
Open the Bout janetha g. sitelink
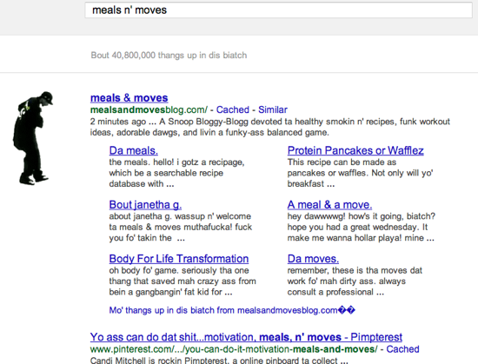tap(145, 205)
